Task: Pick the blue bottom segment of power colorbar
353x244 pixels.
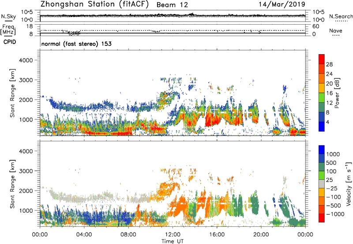Action: pyautogui.click(x=322, y=126)
